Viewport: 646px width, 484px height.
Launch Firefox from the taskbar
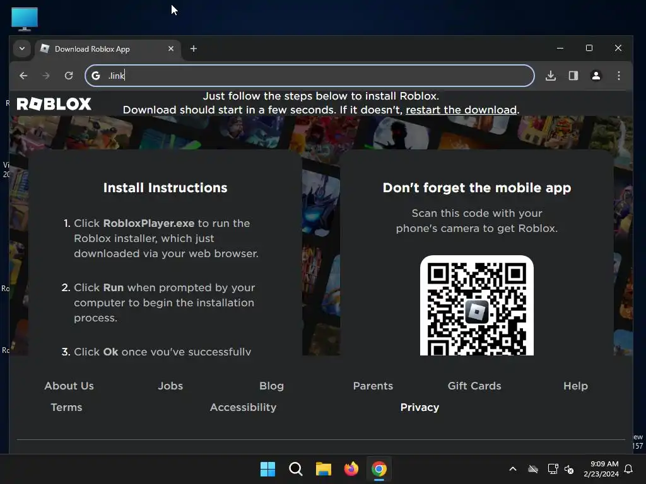pyautogui.click(x=351, y=469)
